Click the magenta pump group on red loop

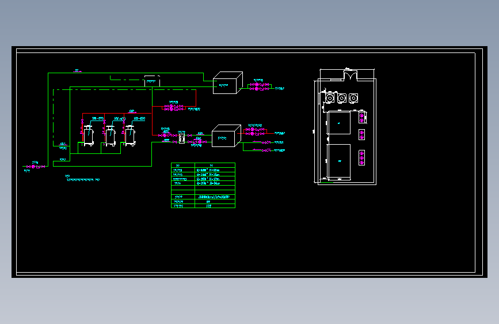point(174,107)
